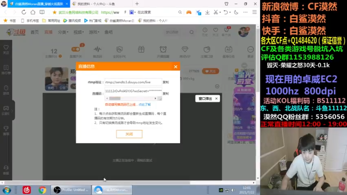
Task: Expand the scissors tool dropdown arrow
Action: click(220, 13)
